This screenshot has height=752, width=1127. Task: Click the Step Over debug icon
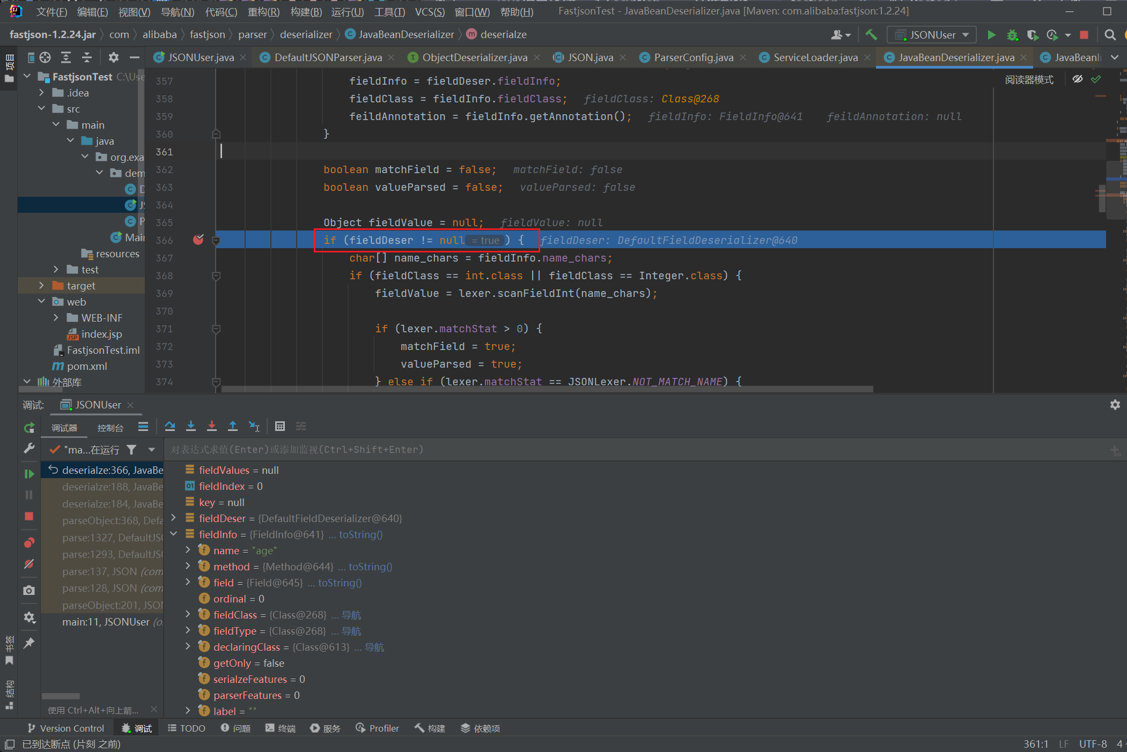(x=170, y=426)
